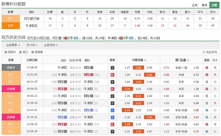Click the 1.15 handicap odds on 12-03-24 row

[166, 132]
